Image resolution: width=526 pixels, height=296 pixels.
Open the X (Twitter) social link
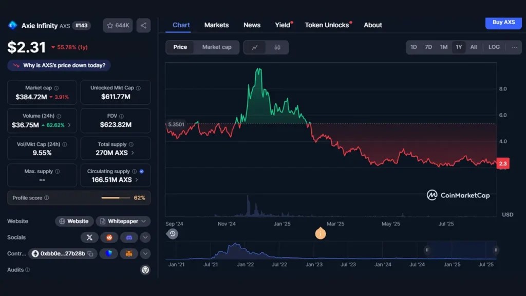click(89, 237)
